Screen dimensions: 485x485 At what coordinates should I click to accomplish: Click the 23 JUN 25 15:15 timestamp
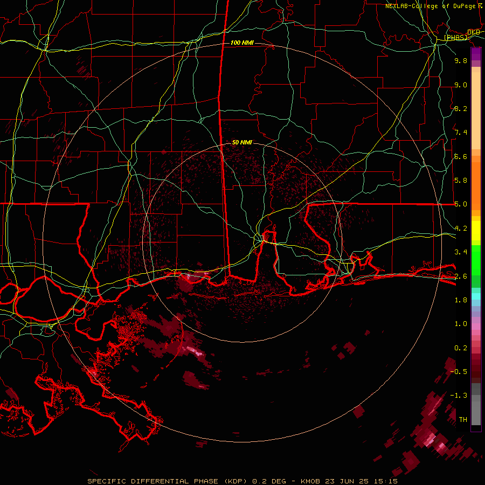(x=361, y=481)
